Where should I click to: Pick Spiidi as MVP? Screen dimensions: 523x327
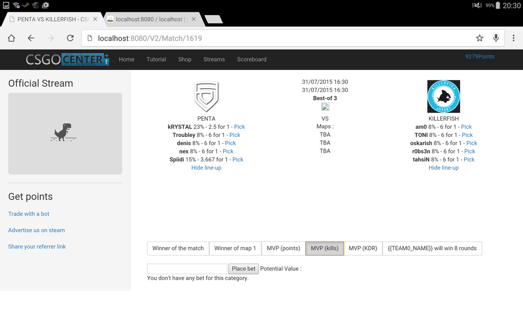[238, 160]
